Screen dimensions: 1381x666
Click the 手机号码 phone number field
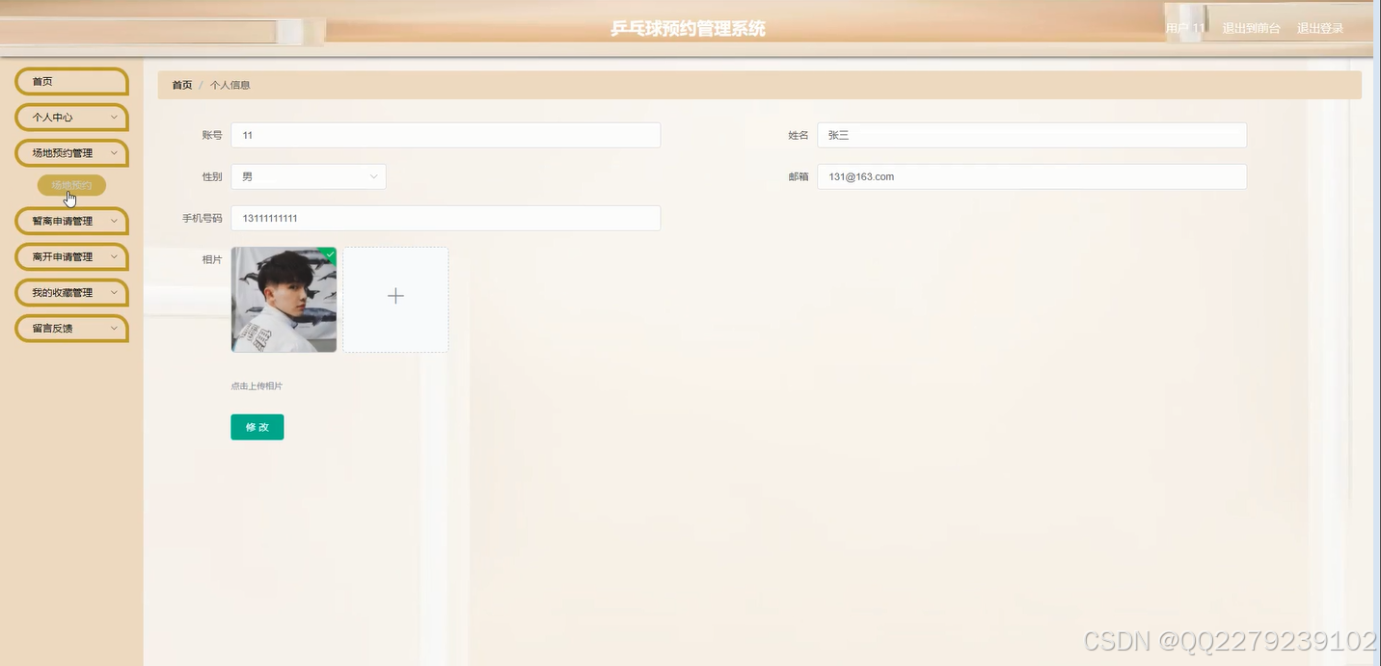point(445,218)
